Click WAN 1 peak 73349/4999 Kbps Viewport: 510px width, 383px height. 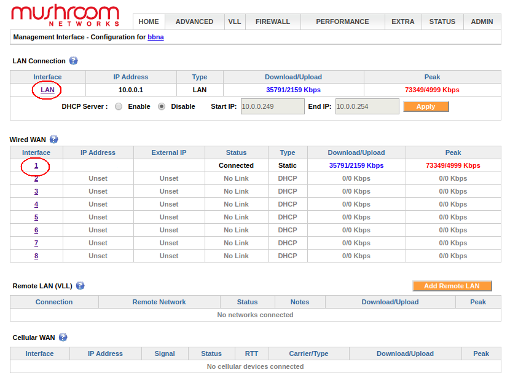click(453, 165)
